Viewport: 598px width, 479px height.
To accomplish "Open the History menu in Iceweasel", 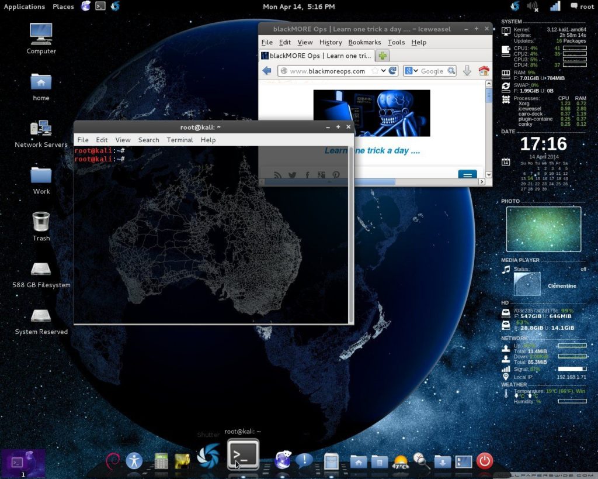I will point(330,42).
